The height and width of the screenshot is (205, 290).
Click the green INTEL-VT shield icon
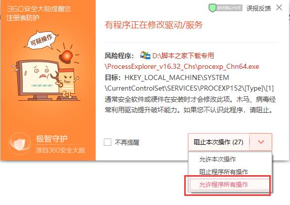[213, 8]
